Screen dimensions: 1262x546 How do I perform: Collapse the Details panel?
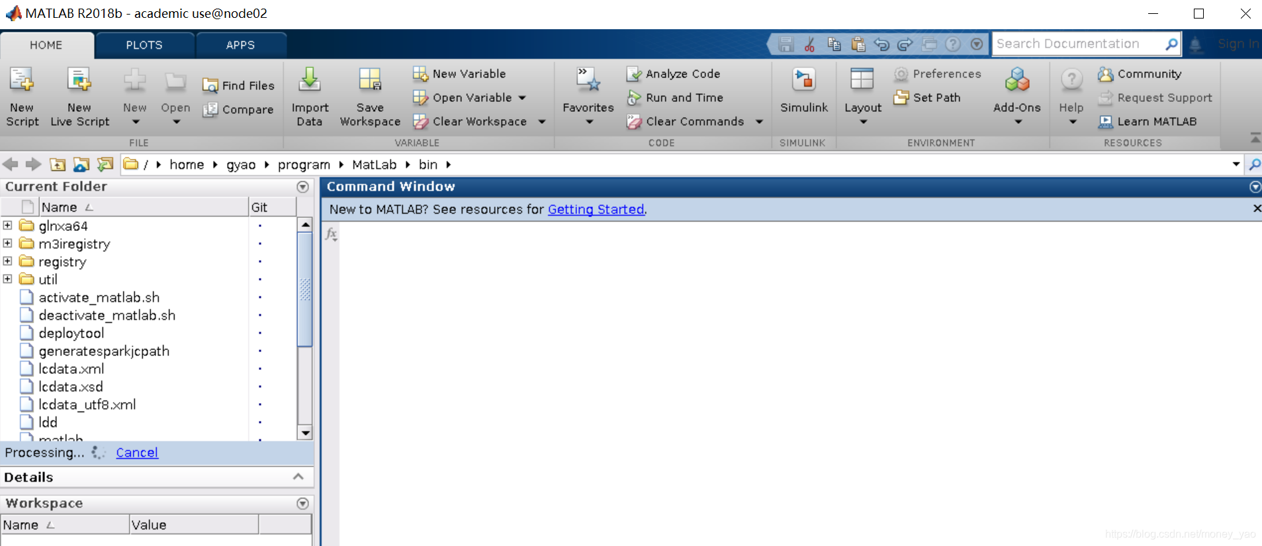298,477
